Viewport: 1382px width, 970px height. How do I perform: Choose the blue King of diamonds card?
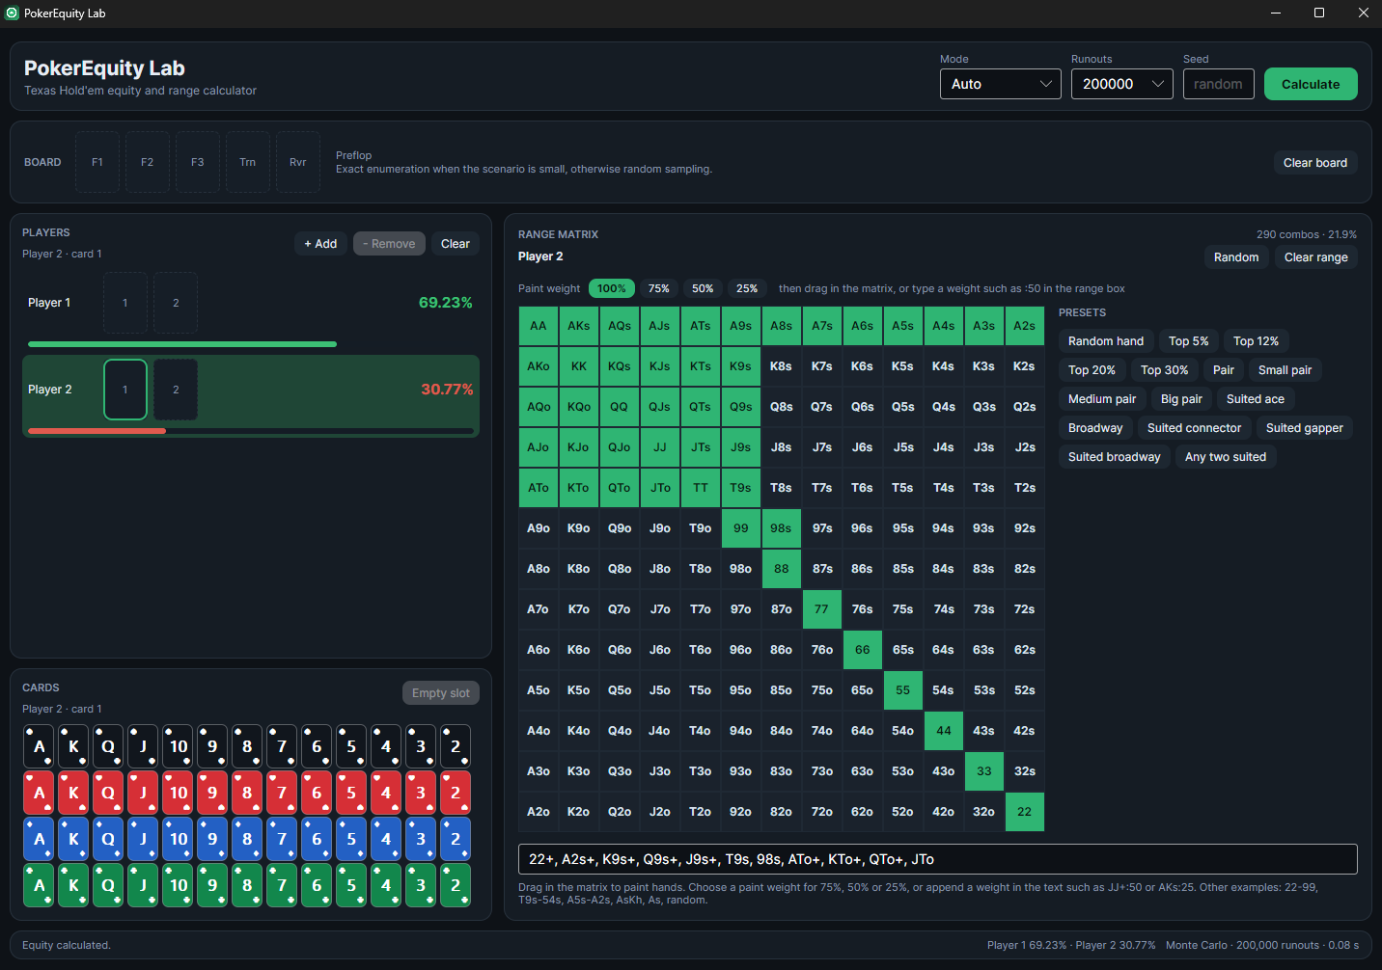(73, 839)
